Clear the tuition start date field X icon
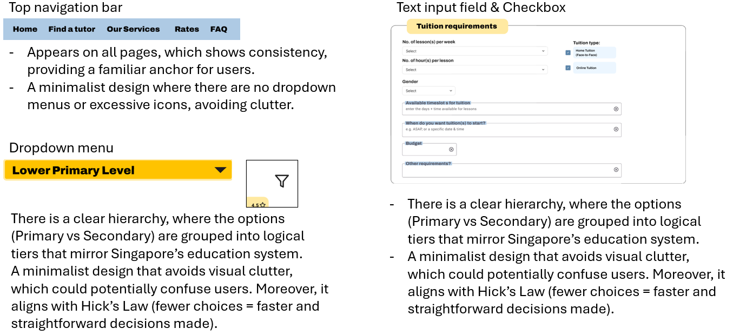 tap(616, 130)
